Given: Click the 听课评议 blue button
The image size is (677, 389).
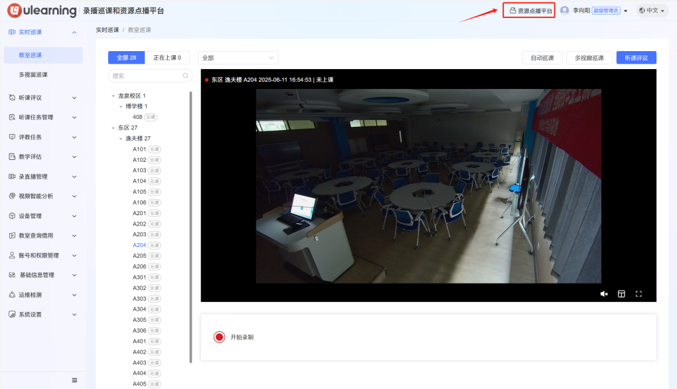Looking at the screenshot, I should 636,58.
